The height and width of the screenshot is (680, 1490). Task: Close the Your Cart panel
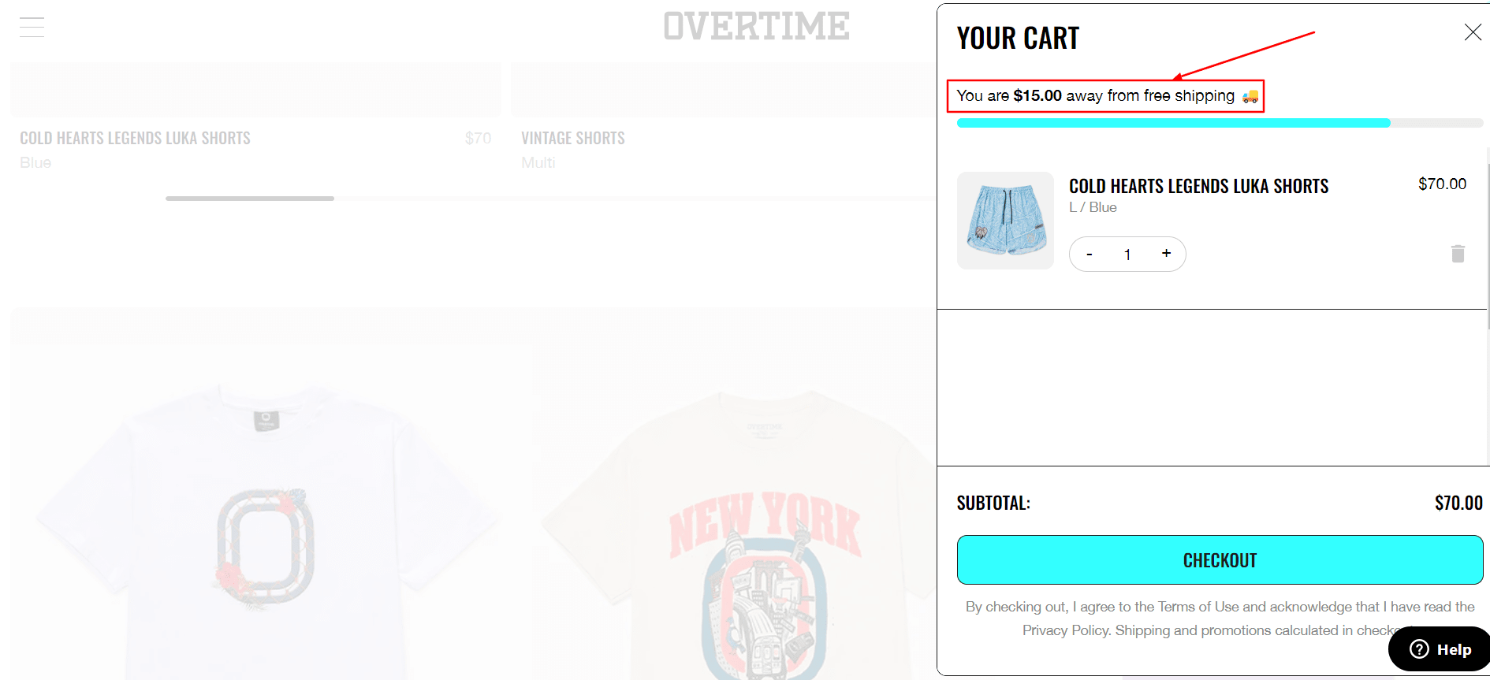tap(1472, 32)
